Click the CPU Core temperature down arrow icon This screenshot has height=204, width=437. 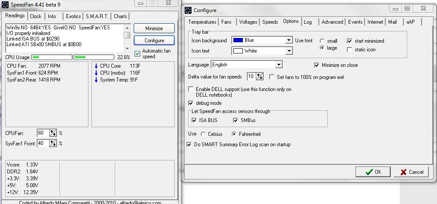pos(96,66)
